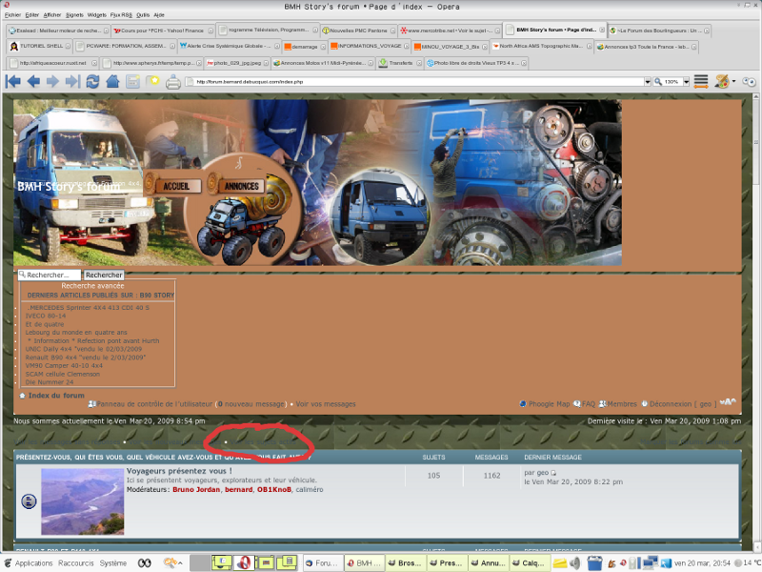Click the ACCUEIL wooden sign banner

pyautogui.click(x=170, y=185)
